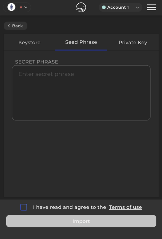
Task: Click the red network status dot
Action: coord(21,7)
